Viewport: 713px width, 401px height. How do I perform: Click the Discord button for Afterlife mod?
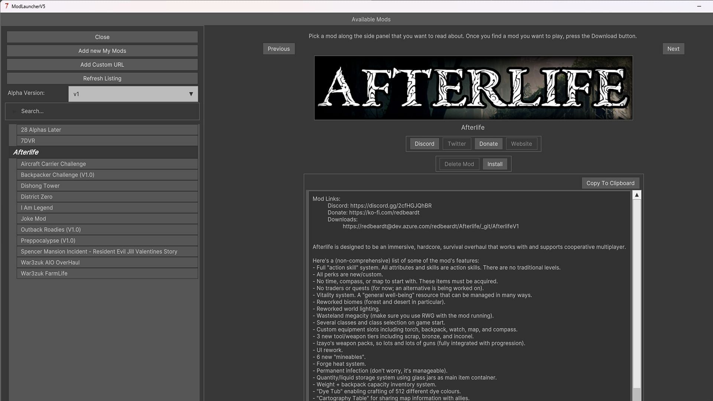[x=424, y=143]
